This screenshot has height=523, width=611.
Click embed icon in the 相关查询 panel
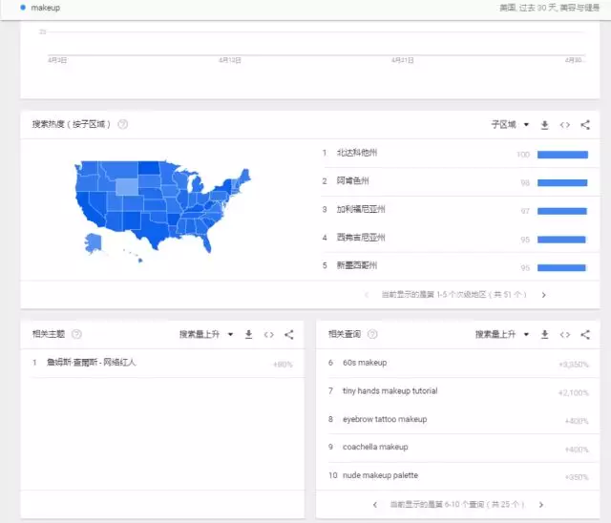point(565,335)
